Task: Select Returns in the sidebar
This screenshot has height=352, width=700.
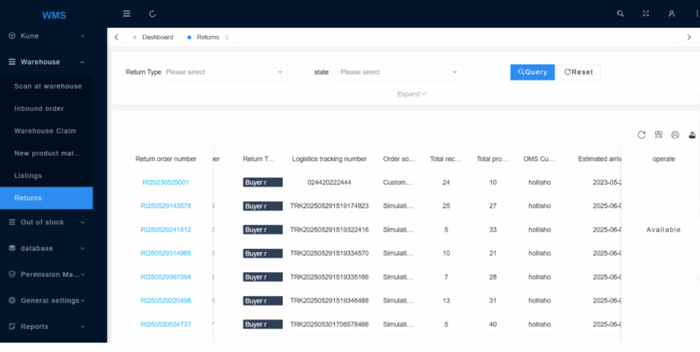Action: [46, 198]
